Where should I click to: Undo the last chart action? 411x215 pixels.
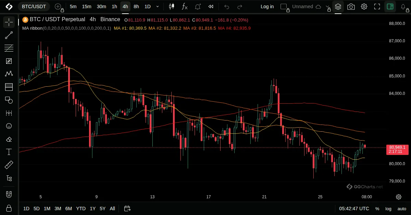(227, 6)
